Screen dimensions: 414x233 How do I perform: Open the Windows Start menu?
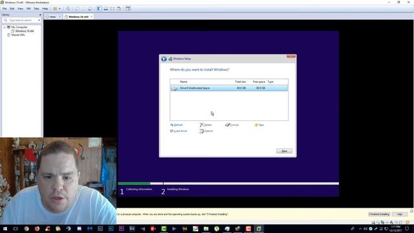click(x=5, y=228)
